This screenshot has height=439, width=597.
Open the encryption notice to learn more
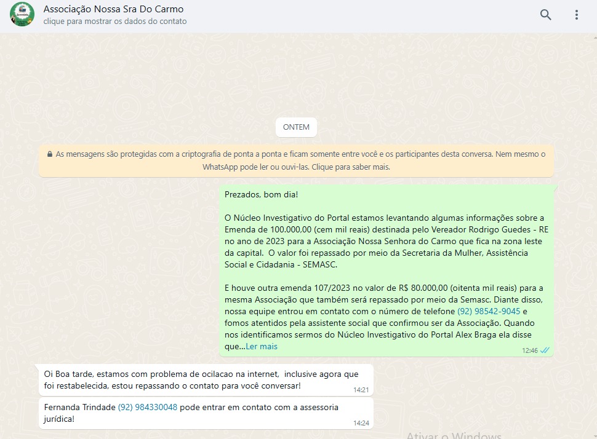tap(296, 160)
